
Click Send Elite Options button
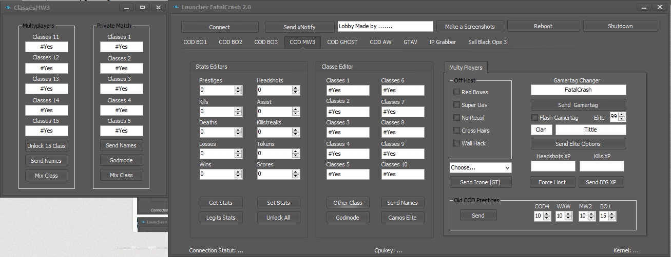578,144
